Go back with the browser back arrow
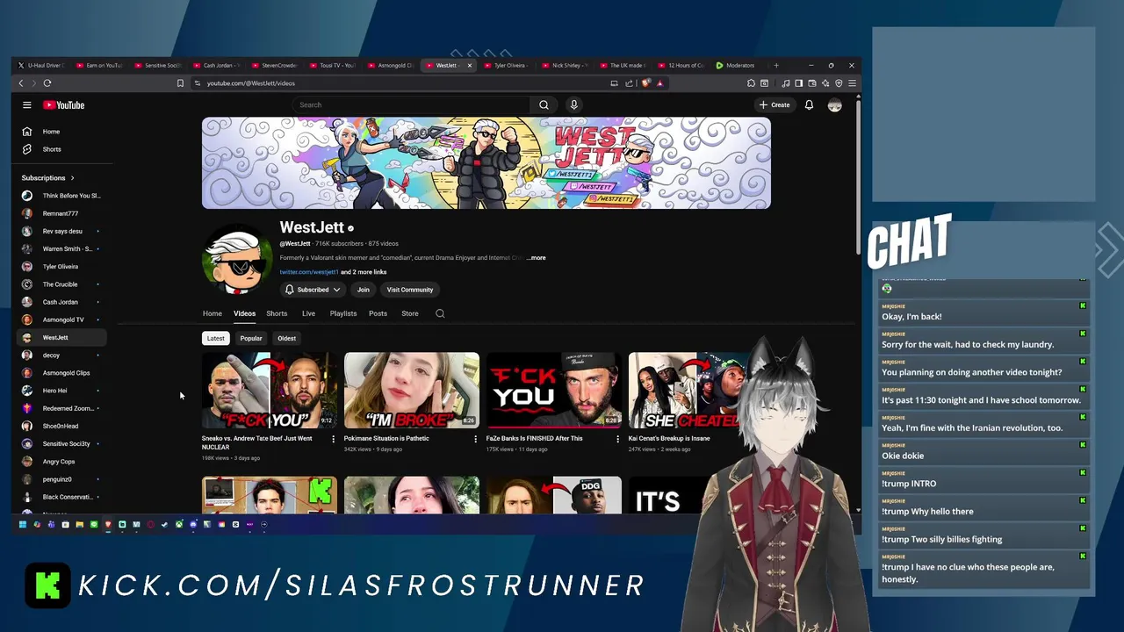 [21, 83]
